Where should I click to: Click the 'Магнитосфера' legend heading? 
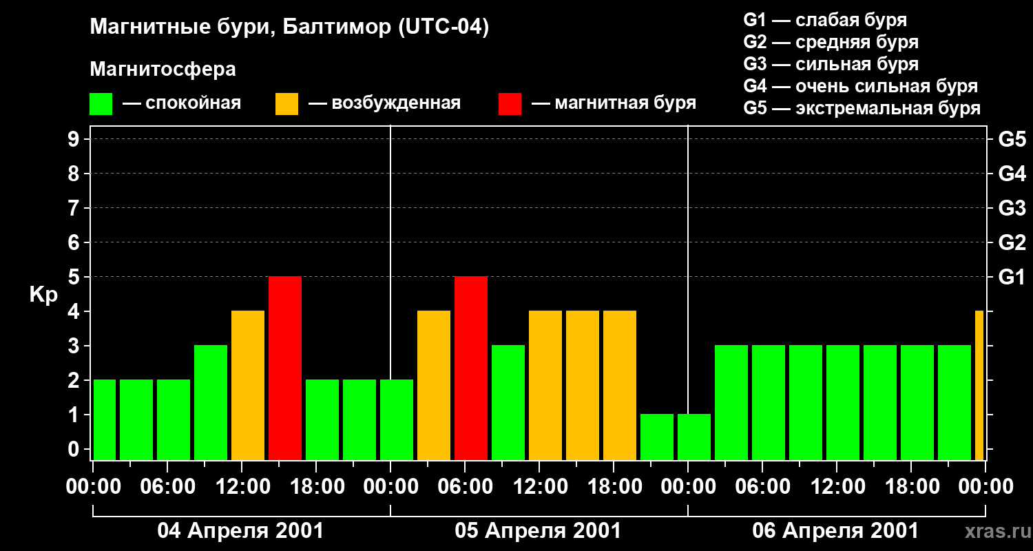(163, 70)
